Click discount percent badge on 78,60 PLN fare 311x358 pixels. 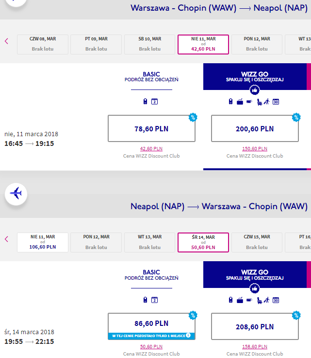[193, 117]
